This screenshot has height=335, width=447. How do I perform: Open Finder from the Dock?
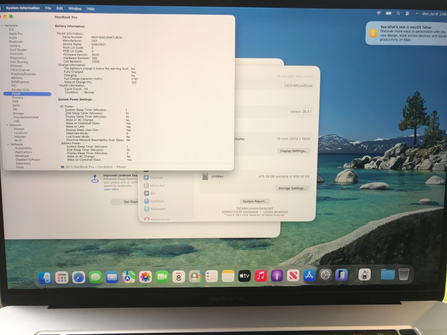pyautogui.click(x=45, y=277)
